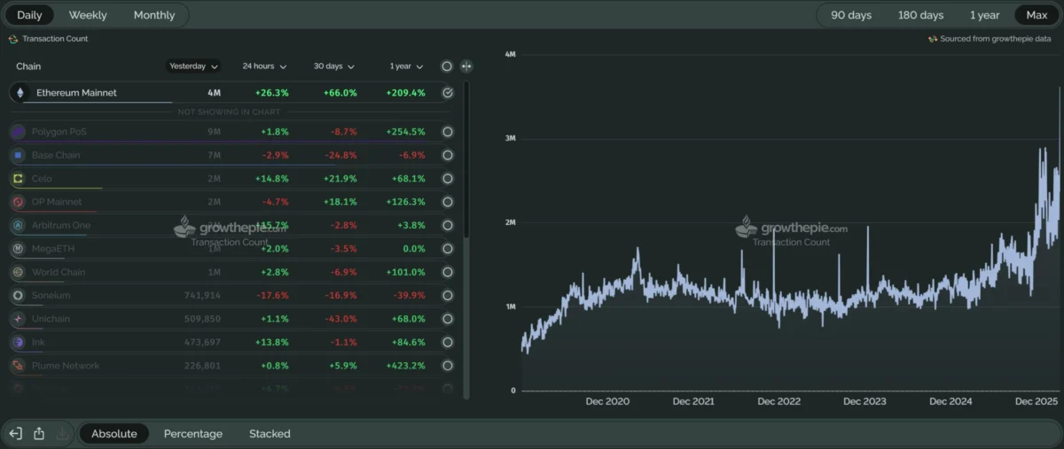Viewport: 1064px width, 449px height.
Task: Select the 90 days time range
Action: click(850, 15)
